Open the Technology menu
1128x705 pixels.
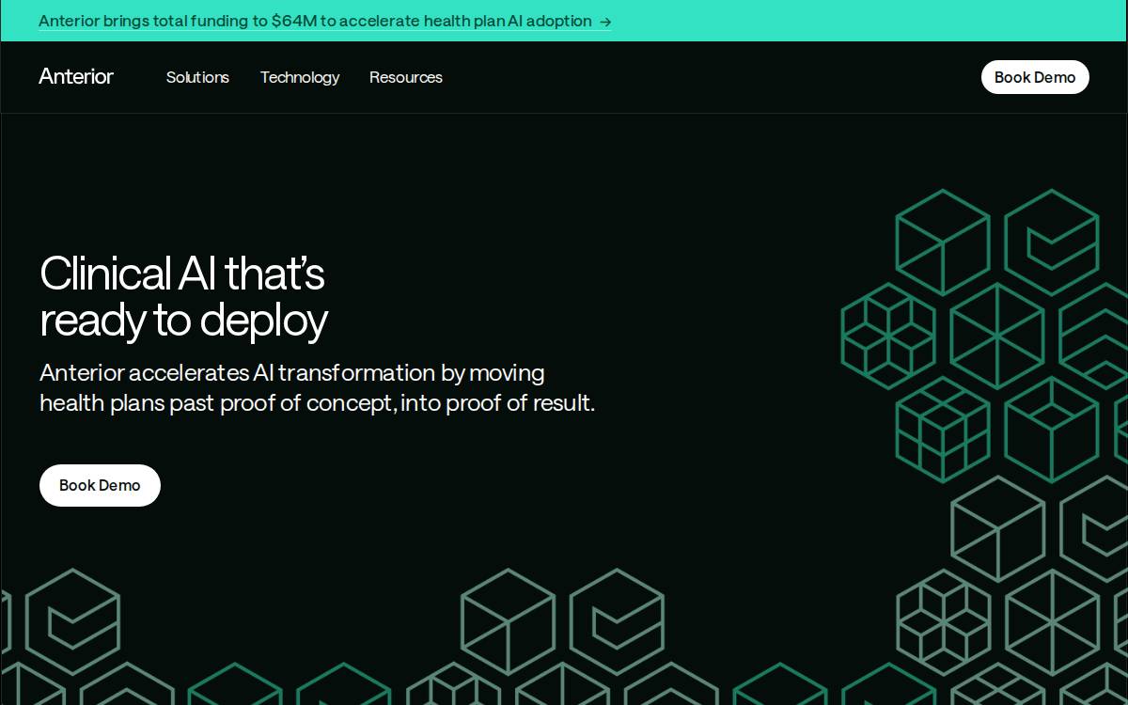point(300,77)
